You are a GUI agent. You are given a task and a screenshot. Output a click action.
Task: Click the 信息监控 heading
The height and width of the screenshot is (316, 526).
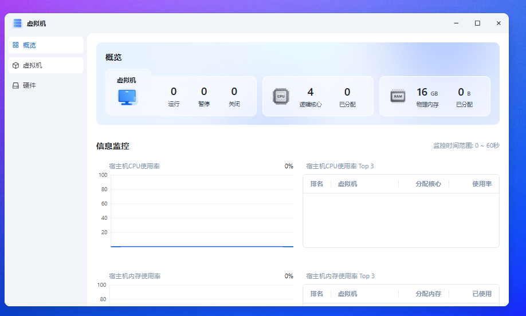[x=113, y=146]
